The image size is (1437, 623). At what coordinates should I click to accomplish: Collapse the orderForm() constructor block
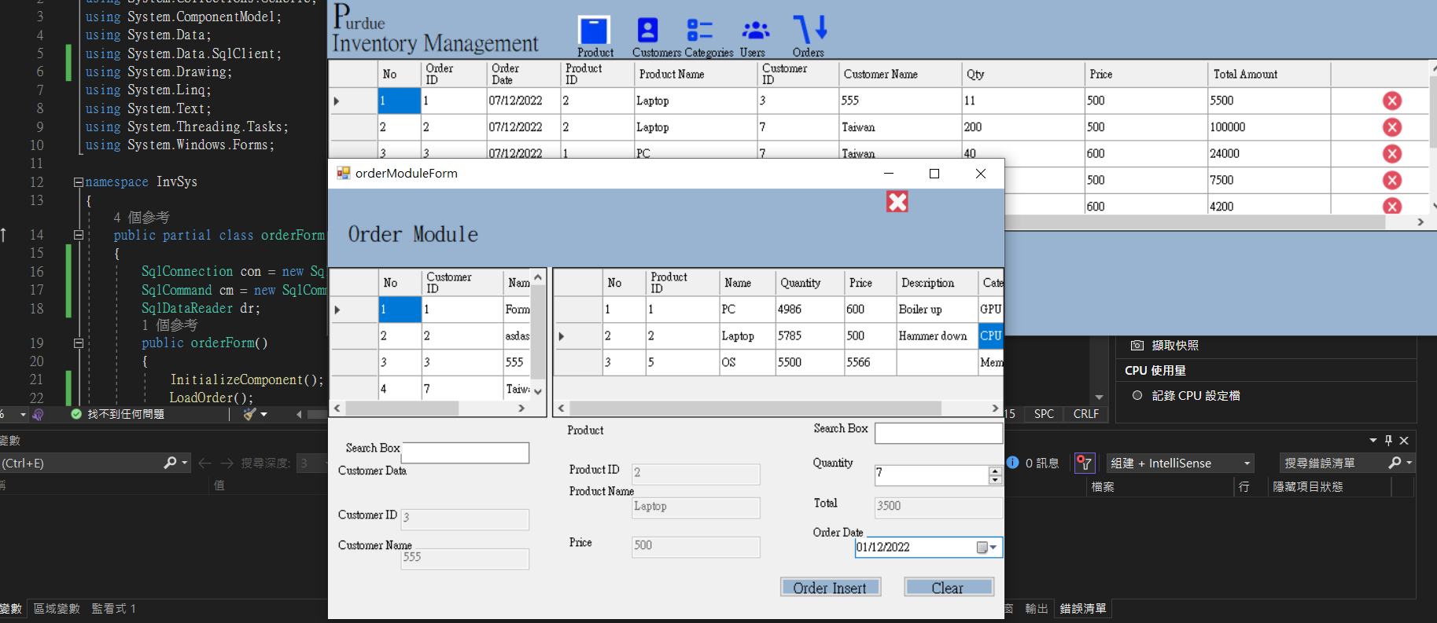[x=79, y=343]
